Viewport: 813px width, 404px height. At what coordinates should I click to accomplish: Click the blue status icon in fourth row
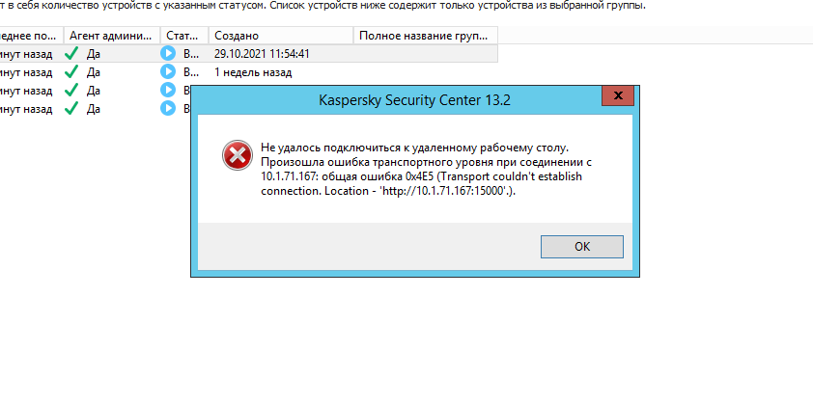168,109
